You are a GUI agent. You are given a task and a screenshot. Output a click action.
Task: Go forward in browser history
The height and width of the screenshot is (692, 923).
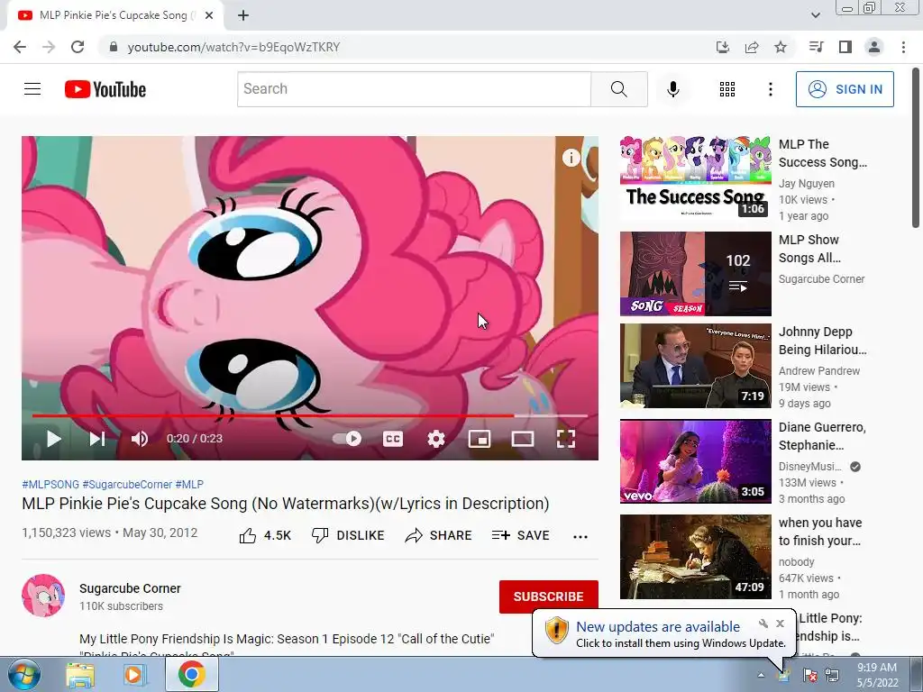coord(49,47)
